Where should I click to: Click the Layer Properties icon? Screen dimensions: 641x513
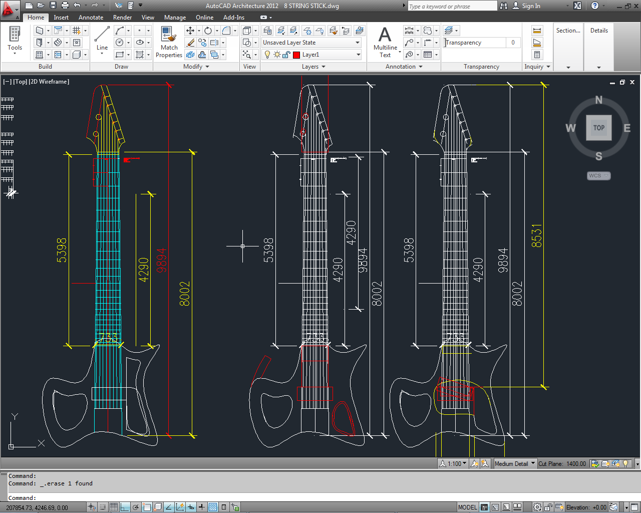(267, 31)
